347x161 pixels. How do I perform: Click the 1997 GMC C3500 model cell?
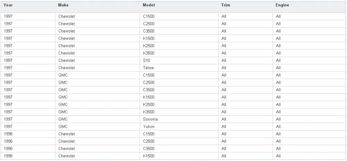(x=149, y=90)
